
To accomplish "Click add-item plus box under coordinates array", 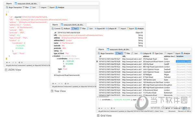I will click(64, 66).
